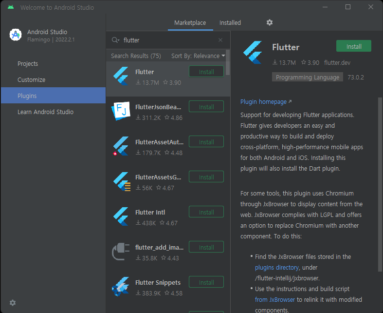
Task: Click the Android Studio logo icon
Action: tap(16, 35)
